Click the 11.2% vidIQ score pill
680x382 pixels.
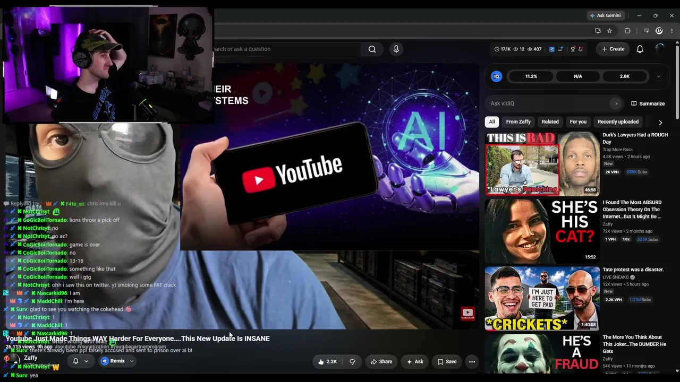(x=531, y=76)
